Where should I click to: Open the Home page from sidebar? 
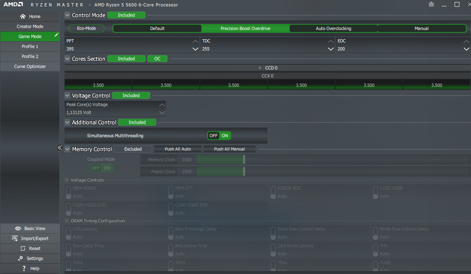click(x=30, y=16)
